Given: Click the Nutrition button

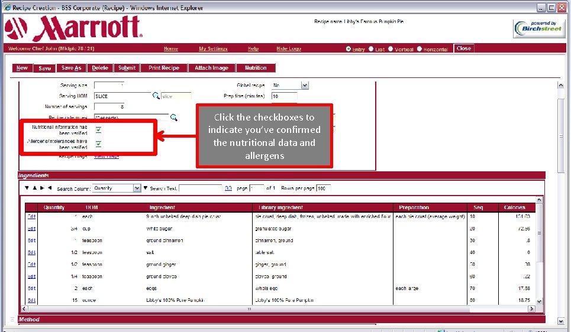Looking at the screenshot, I should point(256,68).
